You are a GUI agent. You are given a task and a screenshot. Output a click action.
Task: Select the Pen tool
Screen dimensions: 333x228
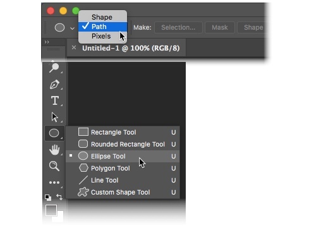pos(54,85)
